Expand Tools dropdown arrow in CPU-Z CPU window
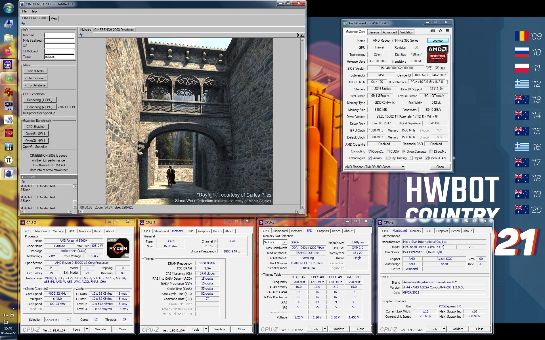This screenshot has width=545, height=340. pos(87,329)
